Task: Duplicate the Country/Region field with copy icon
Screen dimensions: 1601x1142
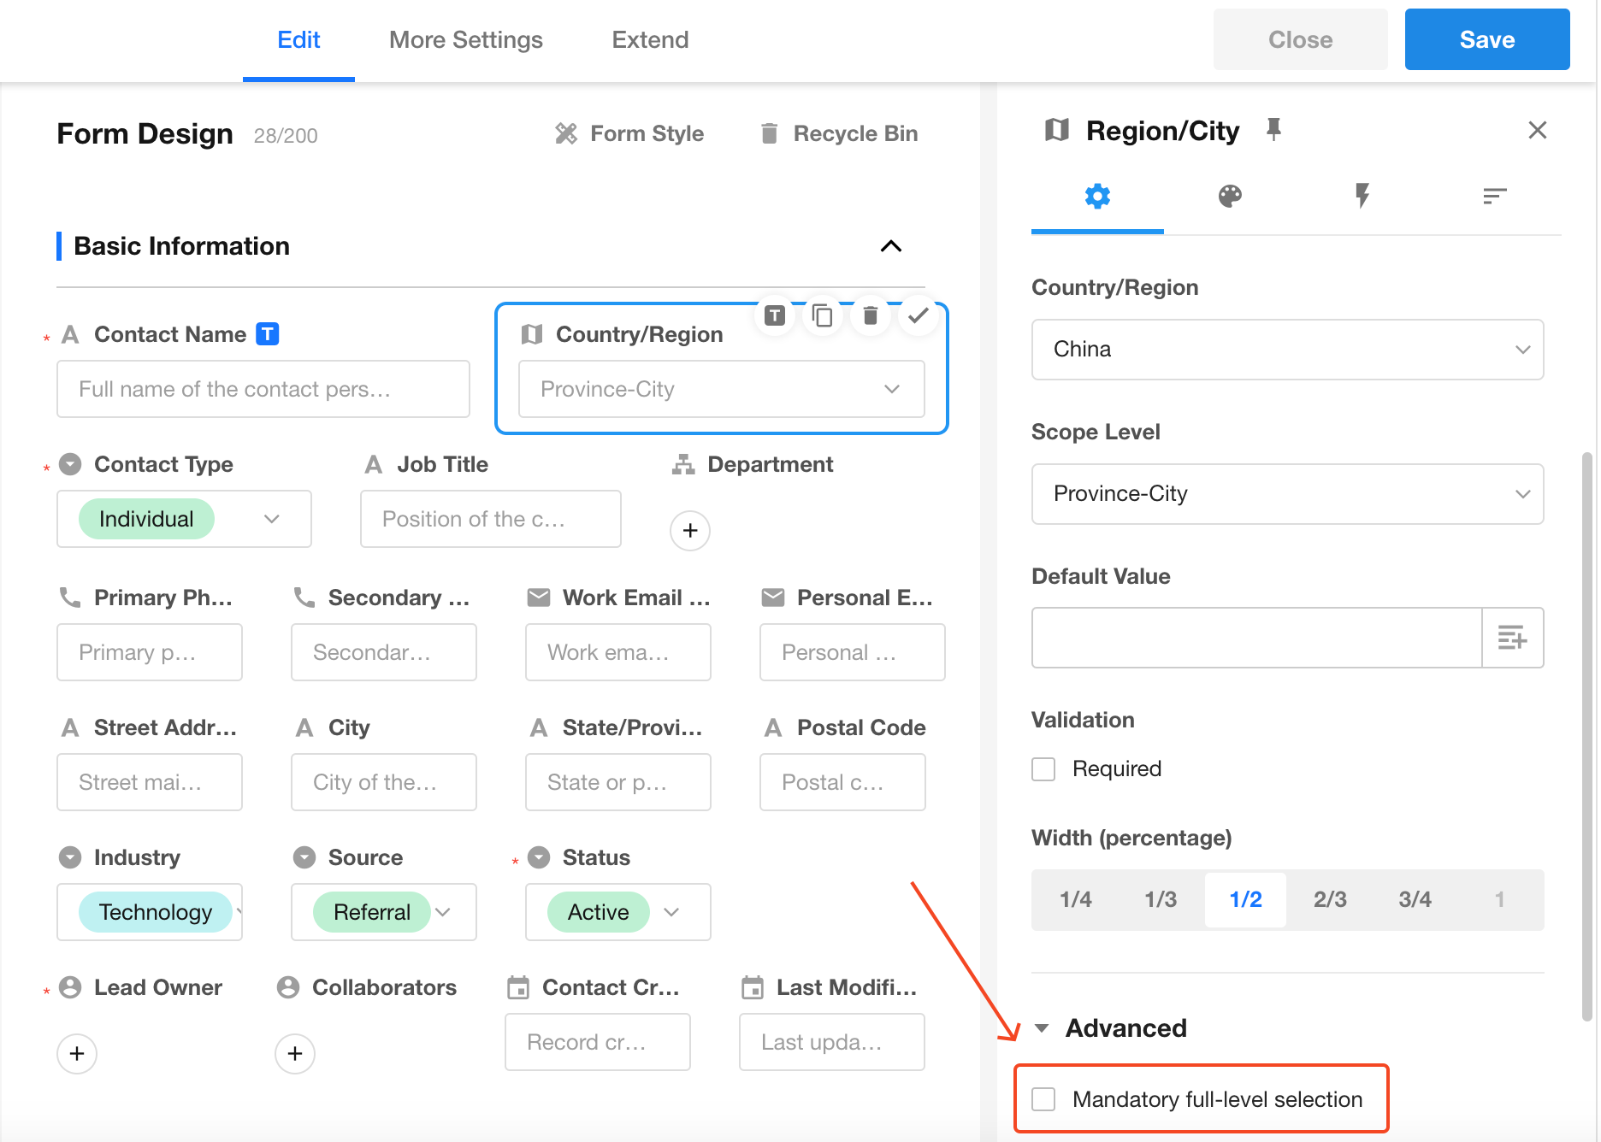Action: click(x=822, y=316)
